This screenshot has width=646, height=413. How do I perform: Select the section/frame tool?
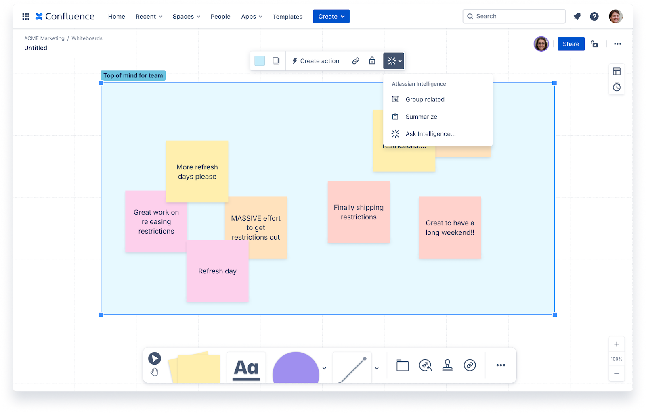[x=402, y=365]
